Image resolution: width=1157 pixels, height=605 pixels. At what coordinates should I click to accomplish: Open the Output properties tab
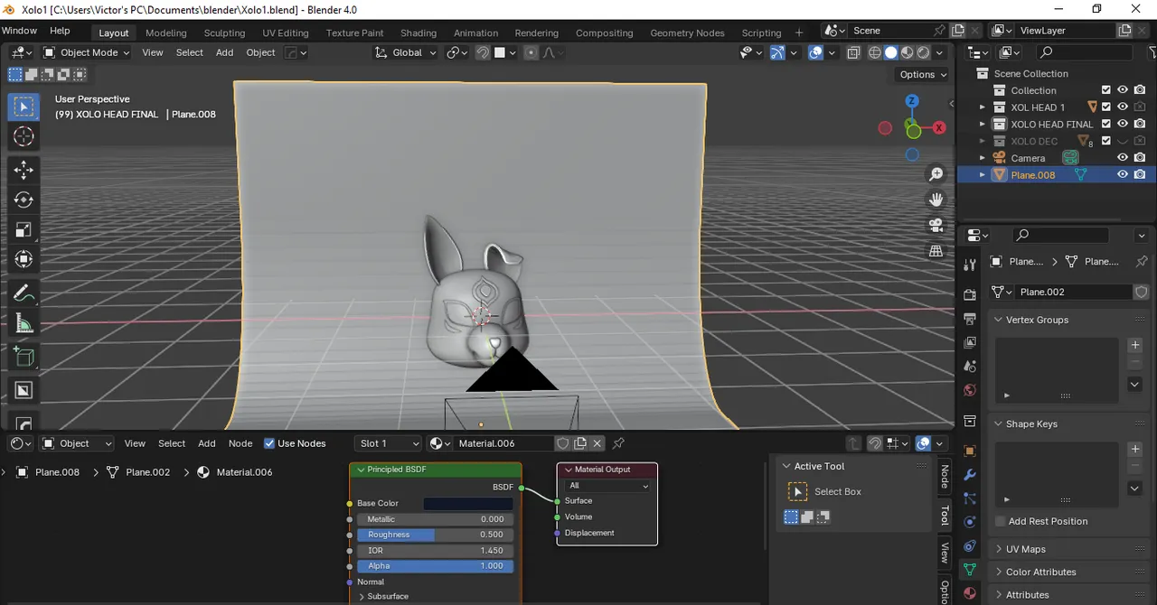click(x=970, y=319)
